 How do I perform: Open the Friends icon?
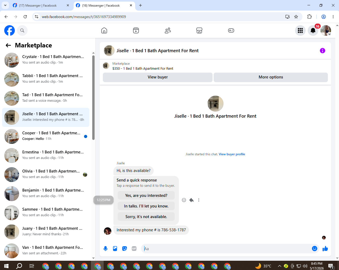[x=168, y=30]
